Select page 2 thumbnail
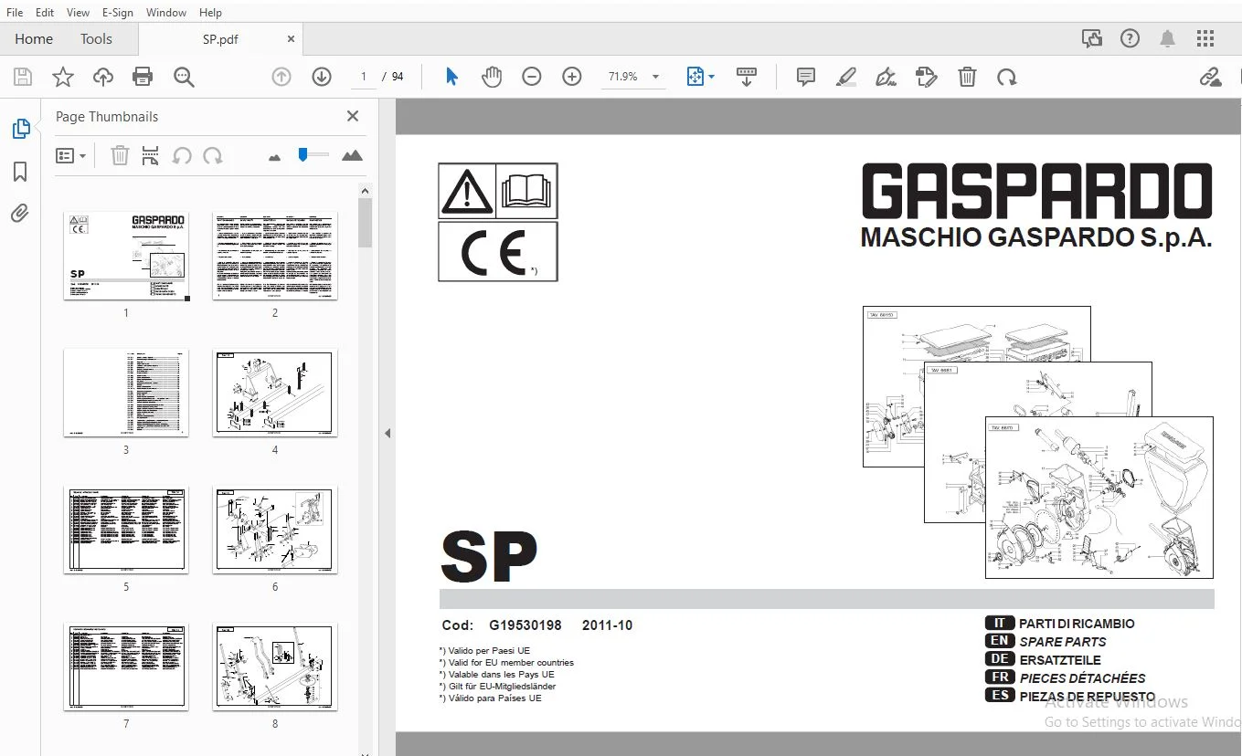Screen dimensions: 1242x756 point(275,256)
